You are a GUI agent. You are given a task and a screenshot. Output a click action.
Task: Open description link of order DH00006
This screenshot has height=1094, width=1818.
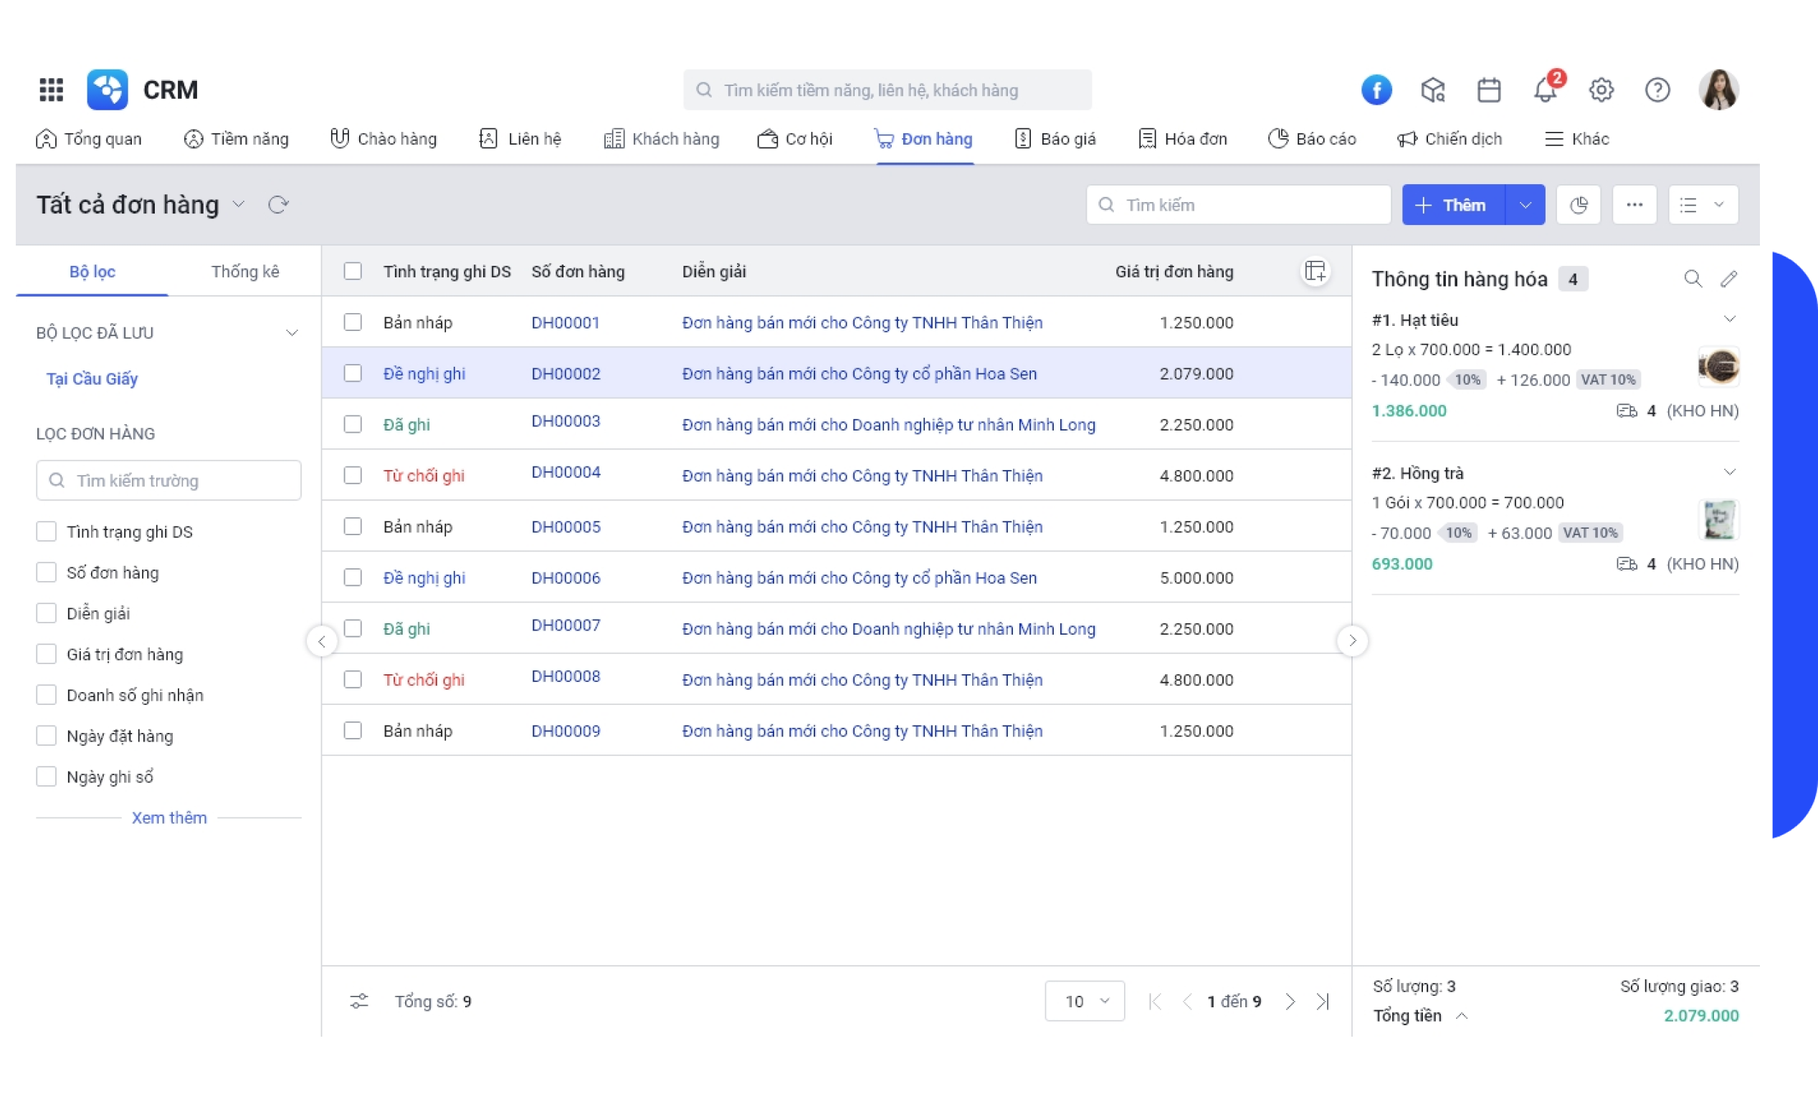click(860, 578)
